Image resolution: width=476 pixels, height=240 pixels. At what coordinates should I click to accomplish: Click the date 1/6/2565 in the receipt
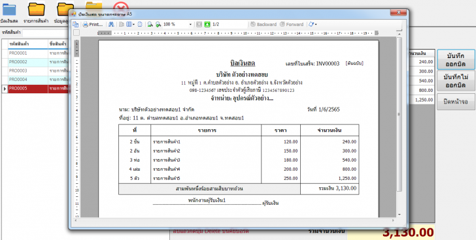329,110
